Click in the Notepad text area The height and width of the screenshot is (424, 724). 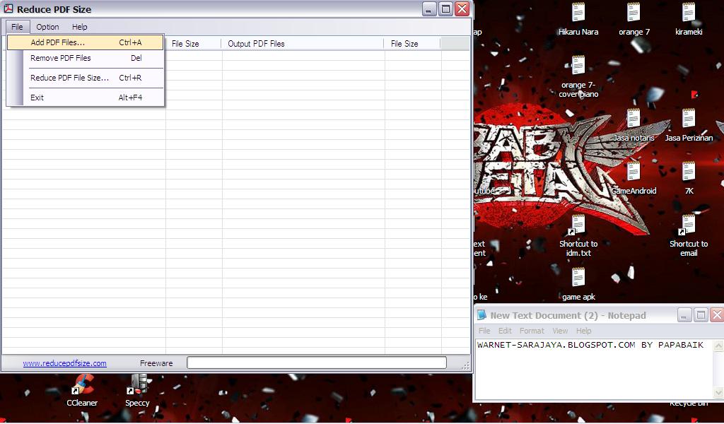(594, 369)
